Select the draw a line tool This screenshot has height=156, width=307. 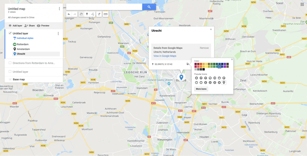click(93, 14)
